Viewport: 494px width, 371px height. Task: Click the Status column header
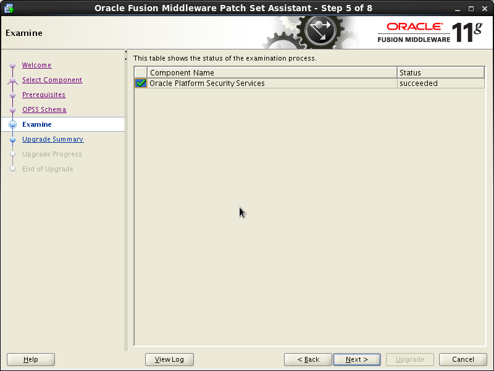441,72
